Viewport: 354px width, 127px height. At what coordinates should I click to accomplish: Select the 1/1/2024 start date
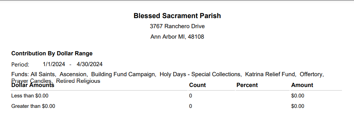pos(54,64)
